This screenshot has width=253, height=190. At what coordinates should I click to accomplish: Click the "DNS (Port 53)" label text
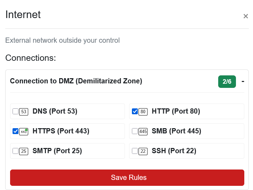pos(55,111)
